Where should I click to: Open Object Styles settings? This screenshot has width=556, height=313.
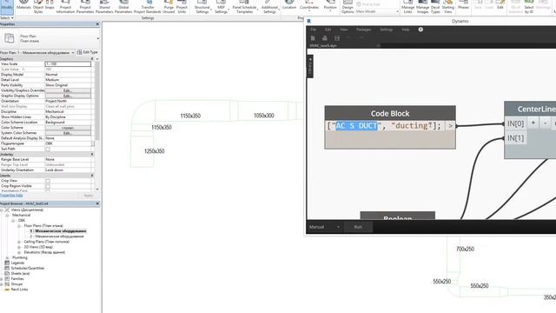pos(38,6)
